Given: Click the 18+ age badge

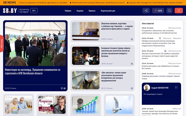Looking at the screenshot, I should [34, 11].
